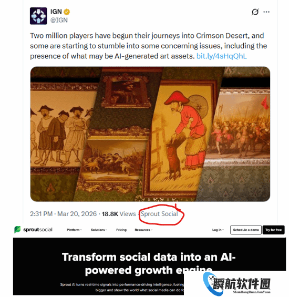Click the 2:31 PM Mar 20, 2026 timestamp

pyautogui.click(x=63, y=214)
